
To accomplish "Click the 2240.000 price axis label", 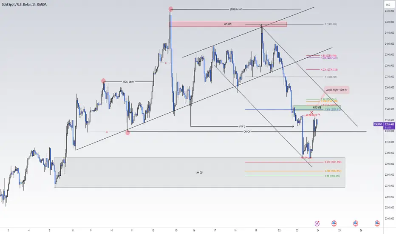I will pyautogui.click(x=389, y=219).
